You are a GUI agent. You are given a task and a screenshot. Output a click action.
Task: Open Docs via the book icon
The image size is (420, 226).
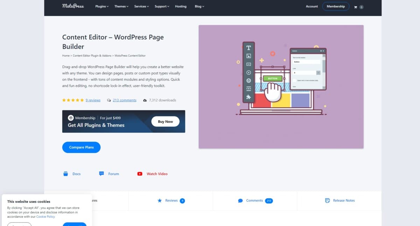[x=65, y=174]
